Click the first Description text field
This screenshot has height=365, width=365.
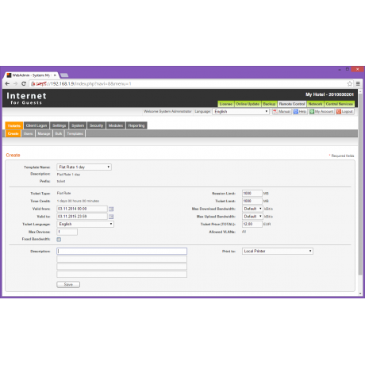tap(122, 252)
